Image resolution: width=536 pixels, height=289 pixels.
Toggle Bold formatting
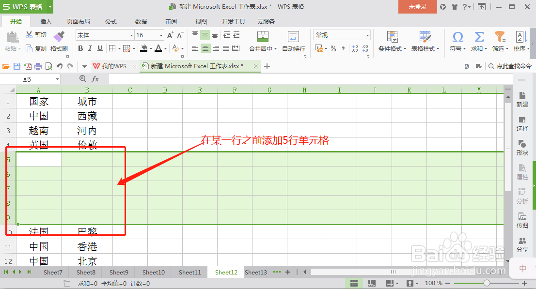click(x=80, y=48)
